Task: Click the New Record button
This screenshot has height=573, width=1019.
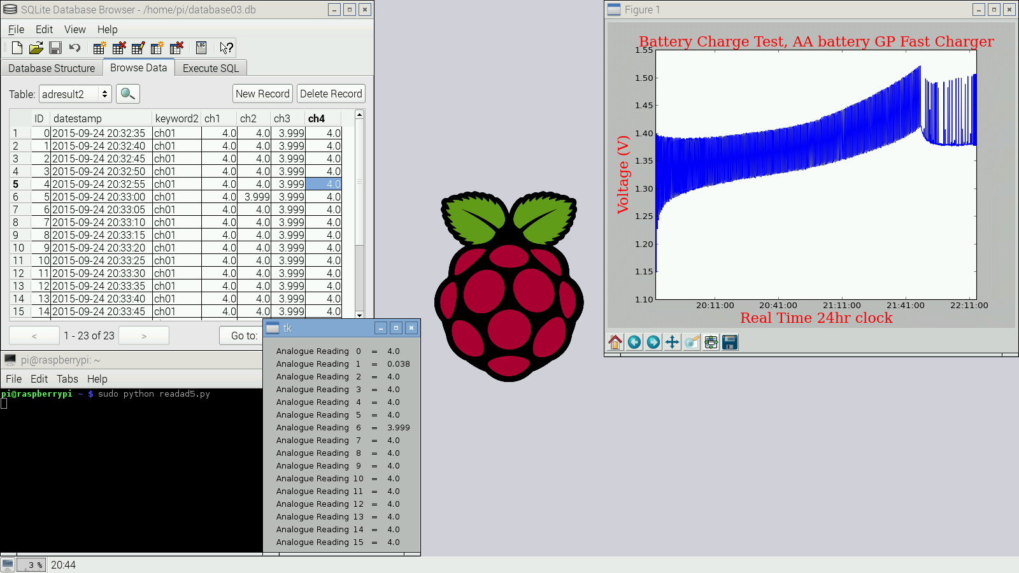Action: (262, 94)
